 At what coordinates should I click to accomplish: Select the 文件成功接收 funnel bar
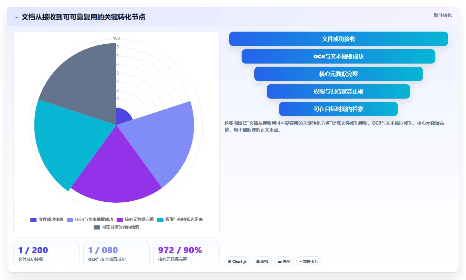pos(339,39)
